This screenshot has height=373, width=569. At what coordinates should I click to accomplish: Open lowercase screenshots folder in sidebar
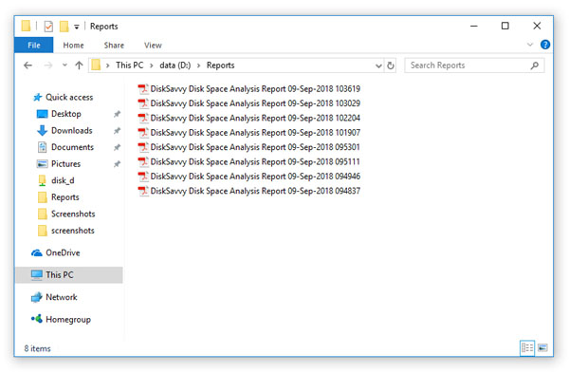pos(73,231)
